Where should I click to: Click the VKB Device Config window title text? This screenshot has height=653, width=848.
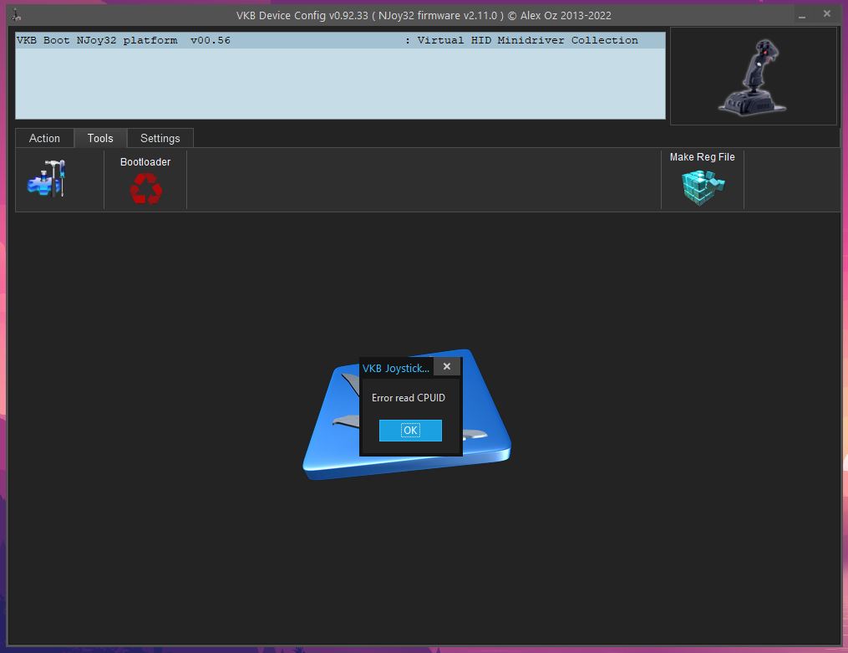tap(424, 16)
